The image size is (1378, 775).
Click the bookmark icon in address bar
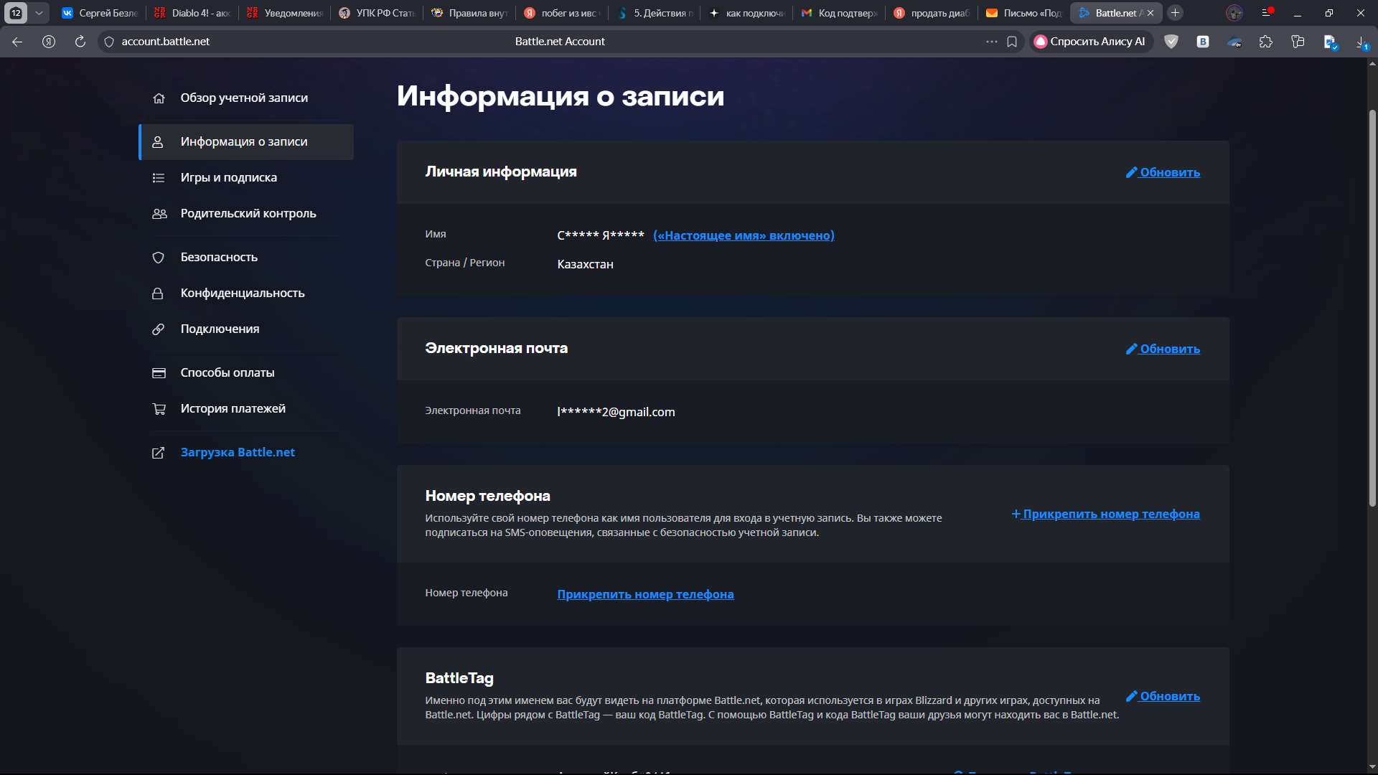(1012, 42)
